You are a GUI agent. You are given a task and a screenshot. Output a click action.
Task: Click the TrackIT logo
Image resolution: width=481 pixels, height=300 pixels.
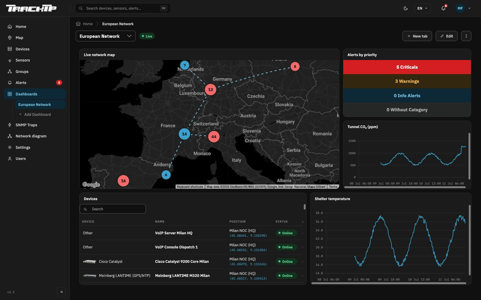point(31,8)
